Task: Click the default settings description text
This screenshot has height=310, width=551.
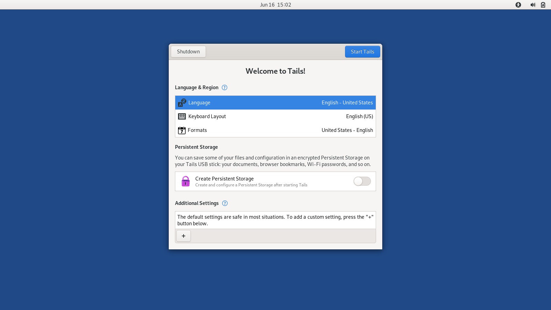Action: (x=275, y=220)
